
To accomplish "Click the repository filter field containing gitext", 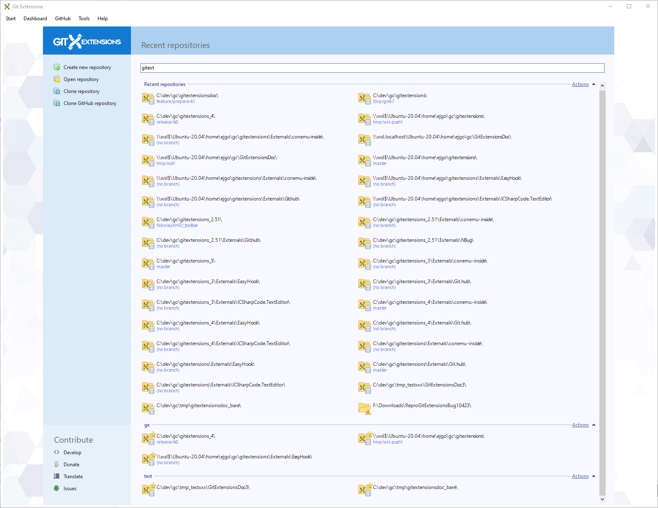I will [x=372, y=68].
